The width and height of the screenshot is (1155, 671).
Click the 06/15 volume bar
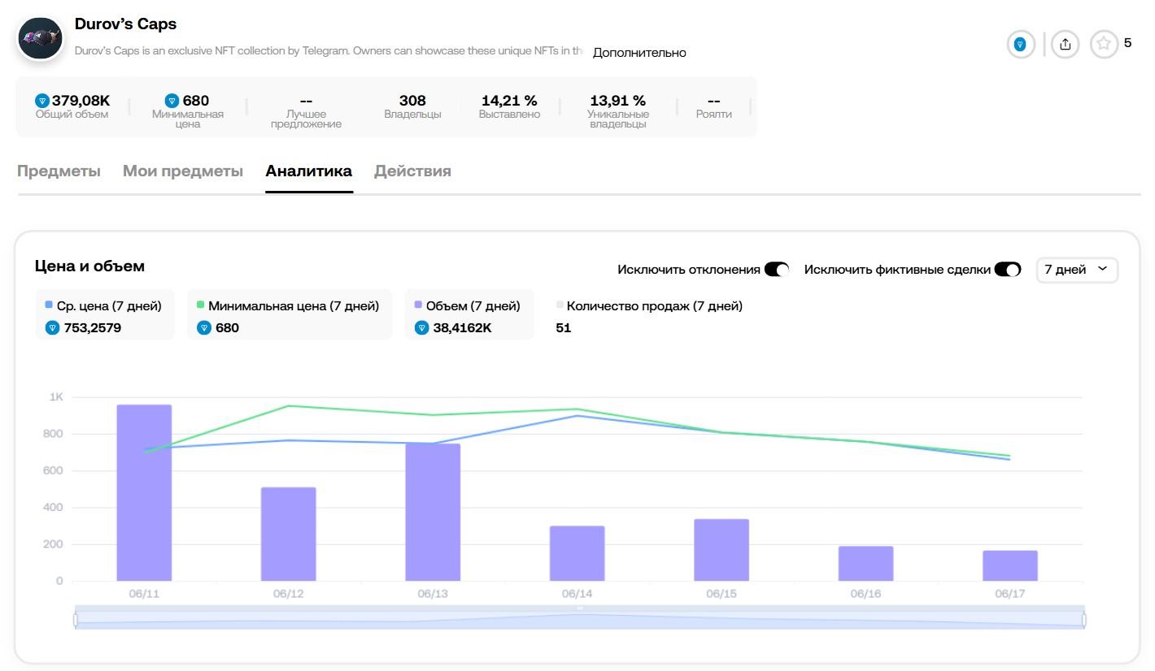tap(721, 550)
